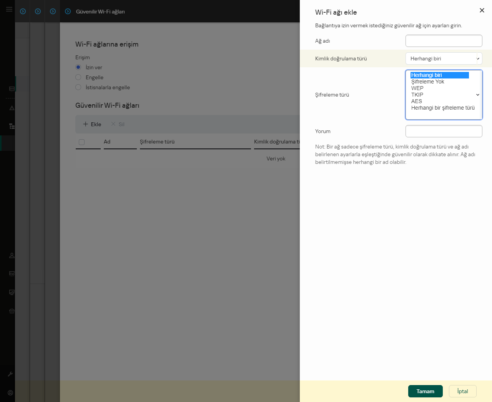Screen dimensions: 492x402
Task: Toggle the select-all checkbox in the table
Action: tap(81, 142)
